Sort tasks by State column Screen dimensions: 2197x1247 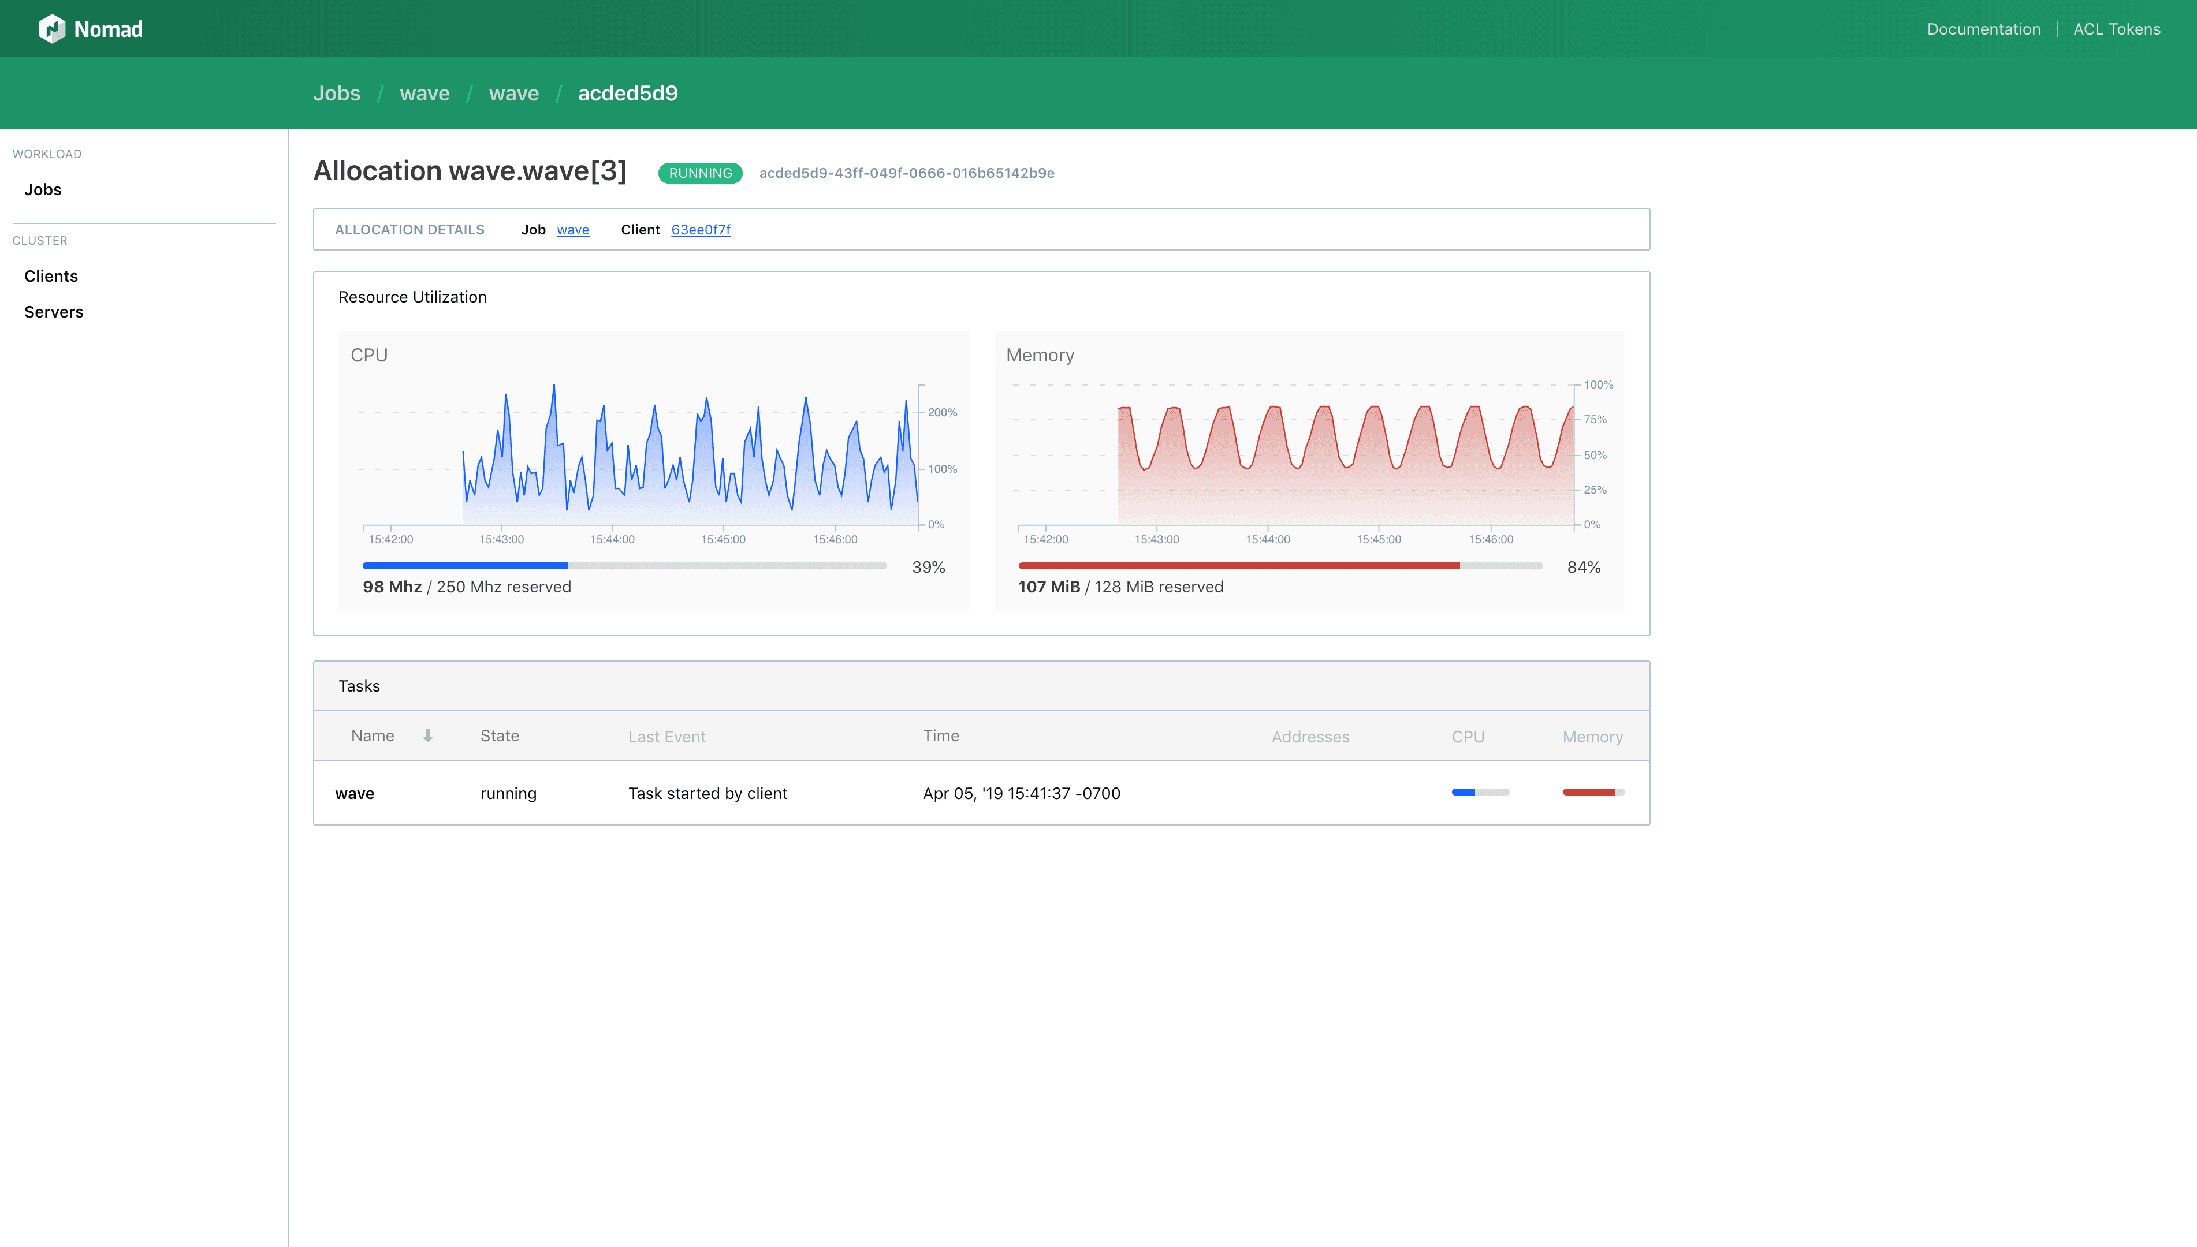tap(500, 735)
